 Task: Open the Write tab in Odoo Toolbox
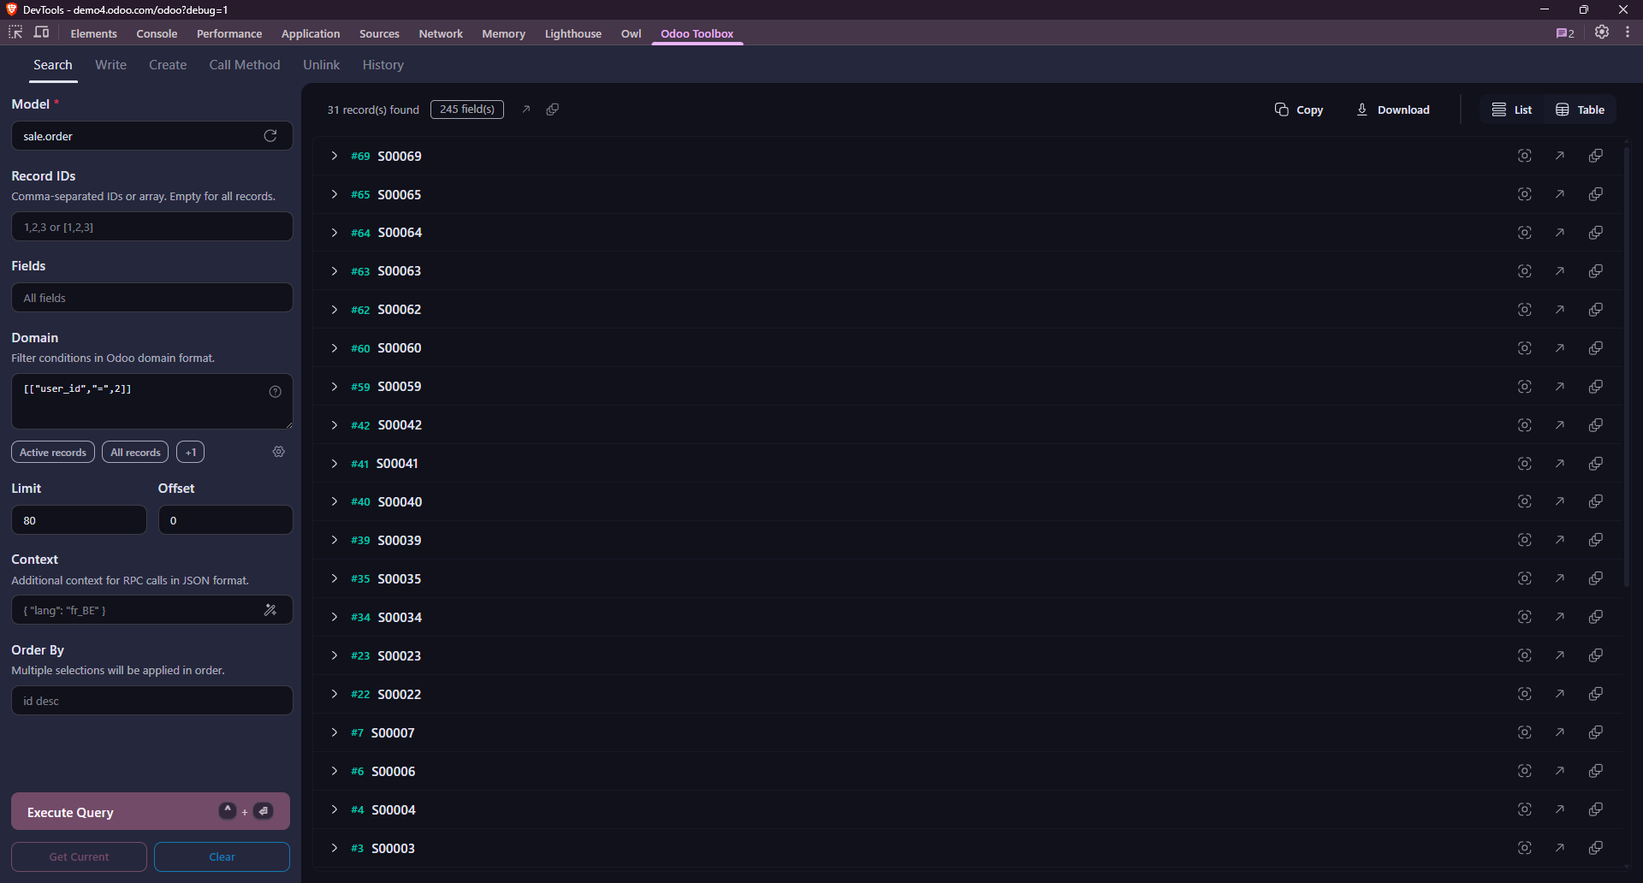tap(110, 64)
